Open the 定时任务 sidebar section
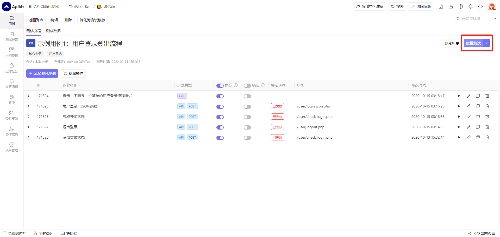This screenshot has height=237, width=500. [x=12, y=68]
